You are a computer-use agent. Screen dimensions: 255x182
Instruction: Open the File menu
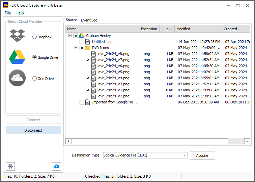(8, 13)
